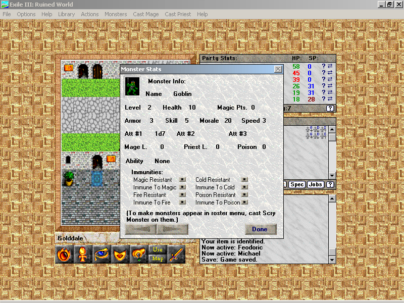This screenshot has height=303, width=404.
Task: Click the question mark for the 39 HP member
Action: click(x=324, y=79)
